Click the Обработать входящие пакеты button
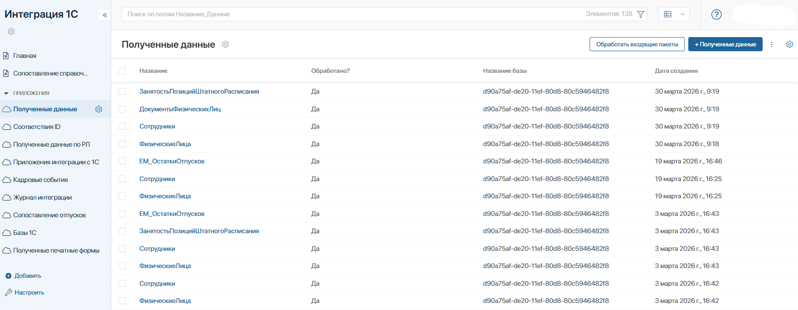The height and width of the screenshot is (310, 798). [x=637, y=44]
